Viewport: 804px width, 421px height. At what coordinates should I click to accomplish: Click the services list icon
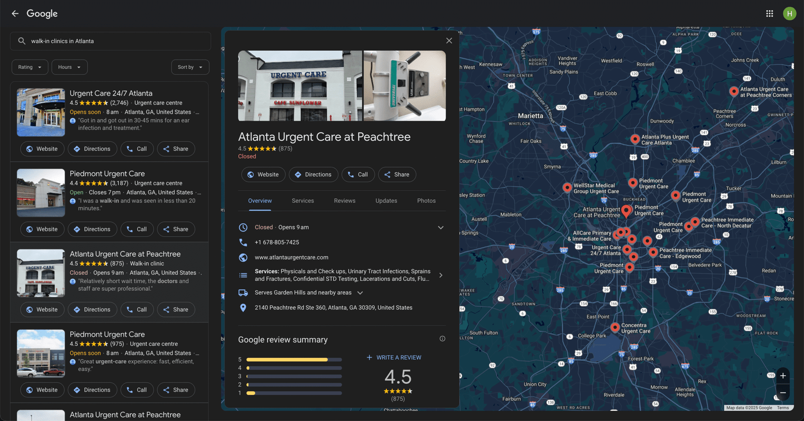tap(243, 275)
